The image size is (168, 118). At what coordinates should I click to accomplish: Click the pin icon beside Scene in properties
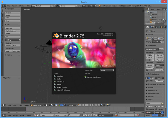point(147,31)
